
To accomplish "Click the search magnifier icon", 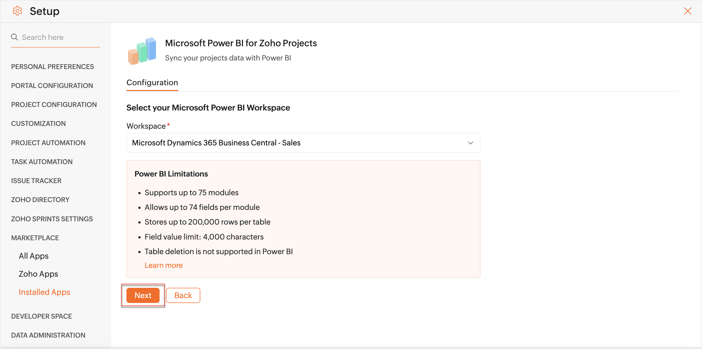I will 14,37.
